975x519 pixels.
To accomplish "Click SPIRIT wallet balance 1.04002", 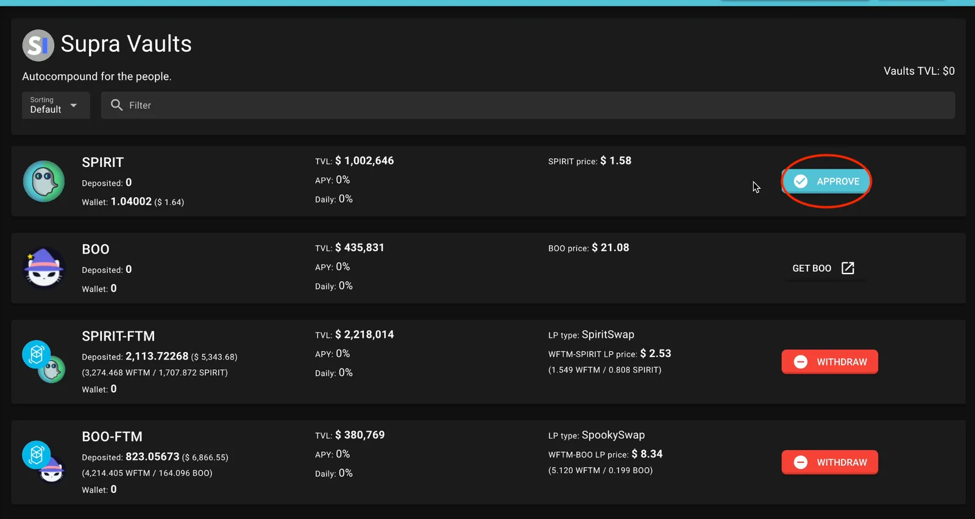I will [131, 201].
